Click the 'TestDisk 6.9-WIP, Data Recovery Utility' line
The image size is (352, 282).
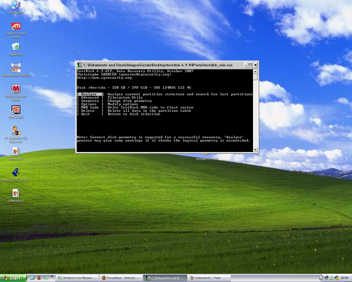pyautogui.click(x=135, y=71)
